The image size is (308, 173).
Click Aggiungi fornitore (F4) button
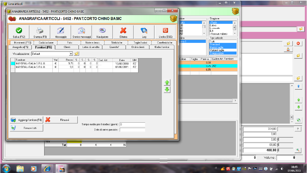[26, 120]
